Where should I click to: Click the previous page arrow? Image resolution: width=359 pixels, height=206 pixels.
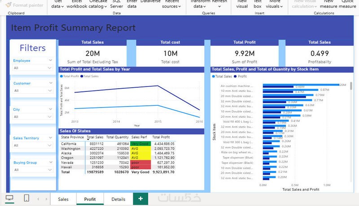(38, 199)
